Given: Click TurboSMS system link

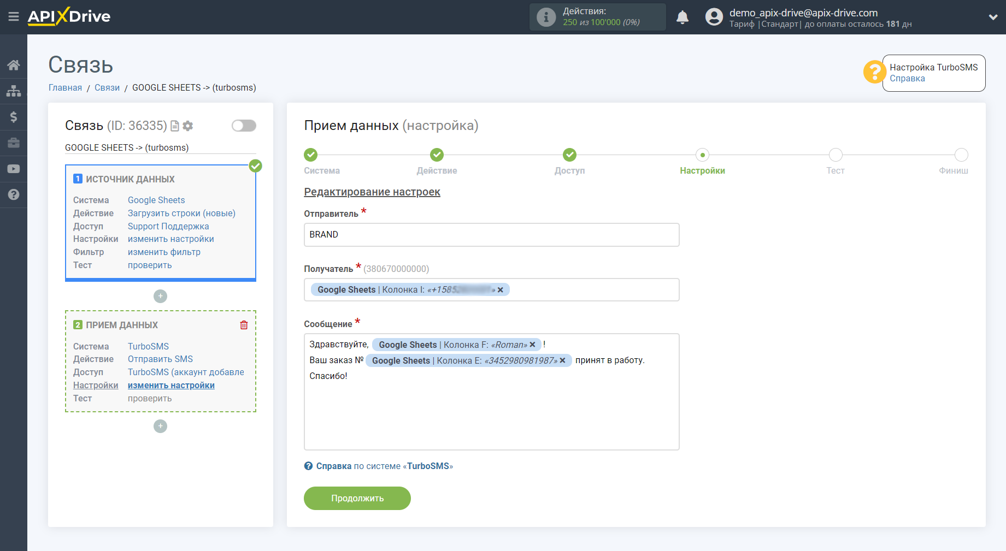Looking at the screenshot, I should click(148, 347).
